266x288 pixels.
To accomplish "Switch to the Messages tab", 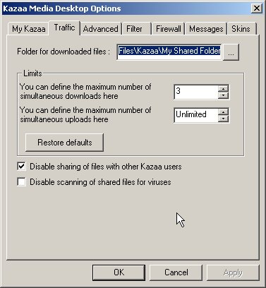I will [206, 29].
